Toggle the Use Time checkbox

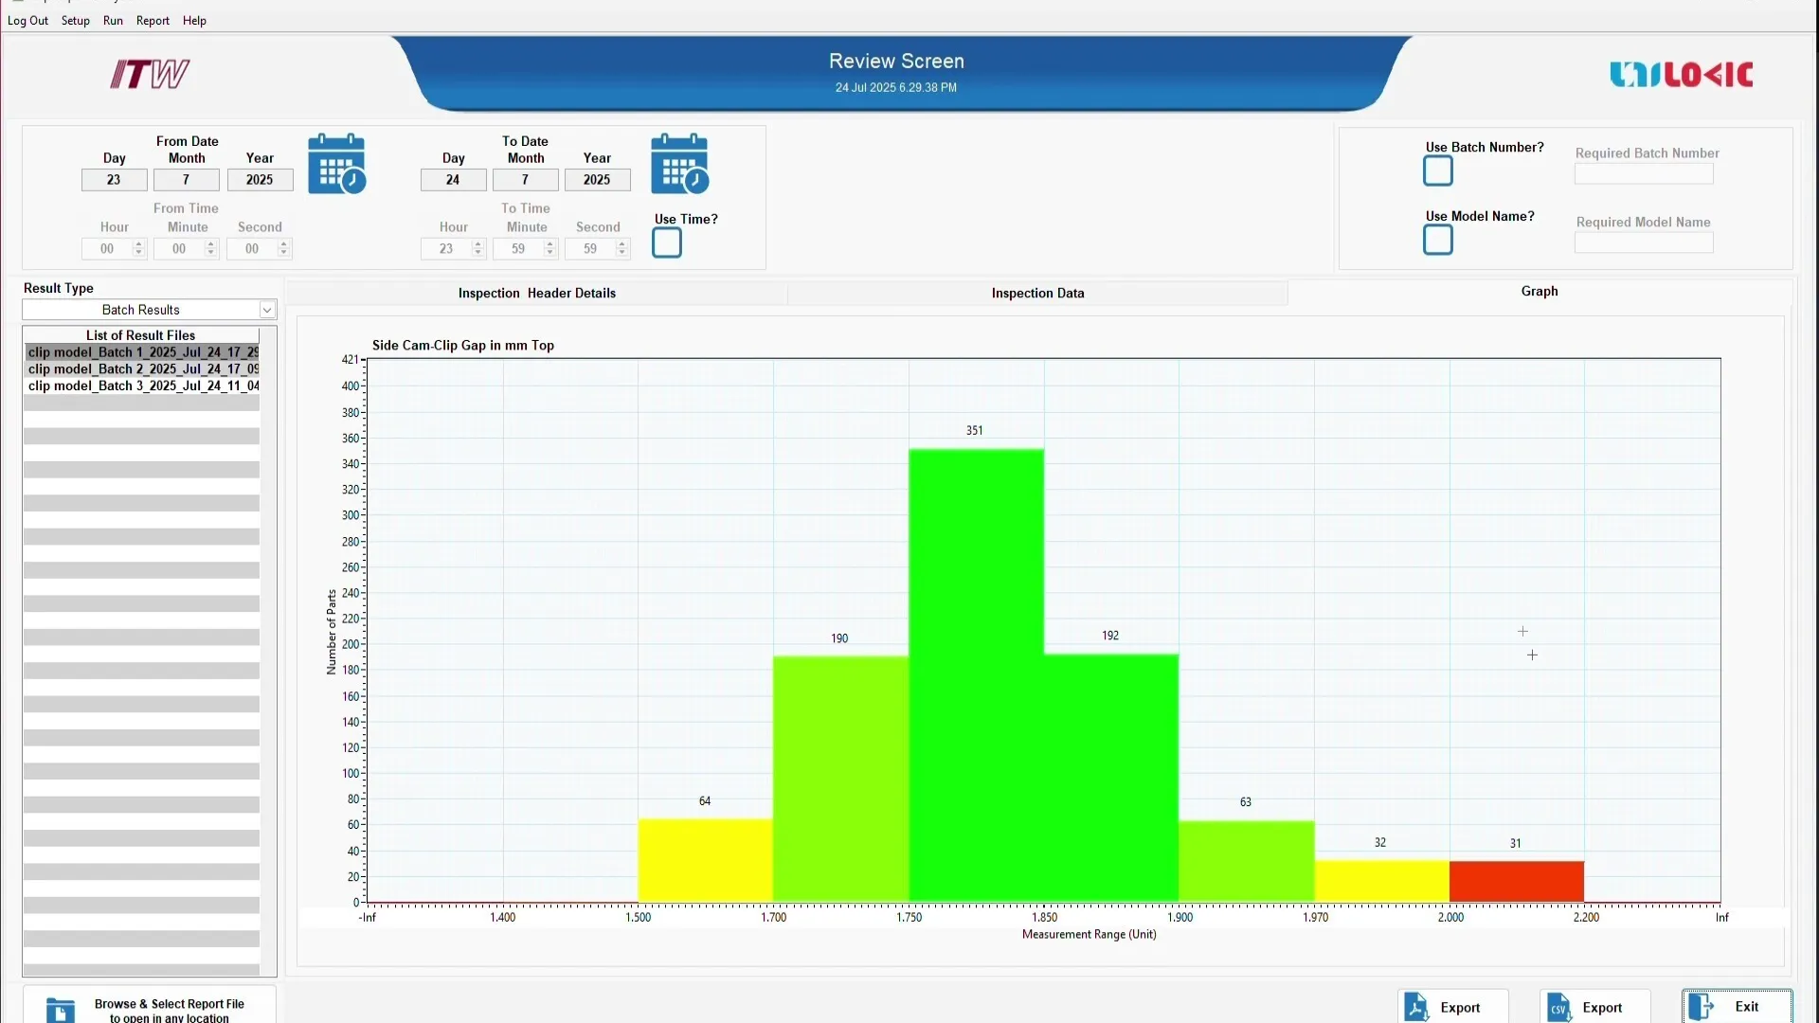click(666, 242)
